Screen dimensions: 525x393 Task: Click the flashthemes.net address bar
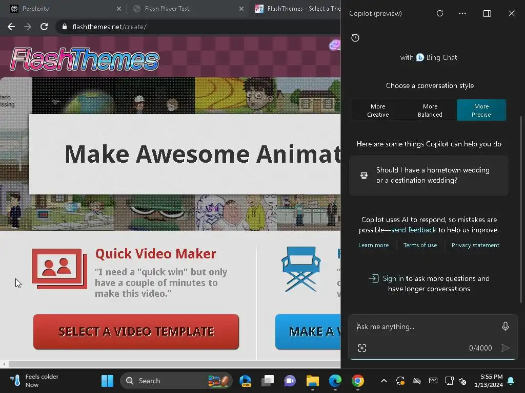pyautogui.click(x=197, y=27)
